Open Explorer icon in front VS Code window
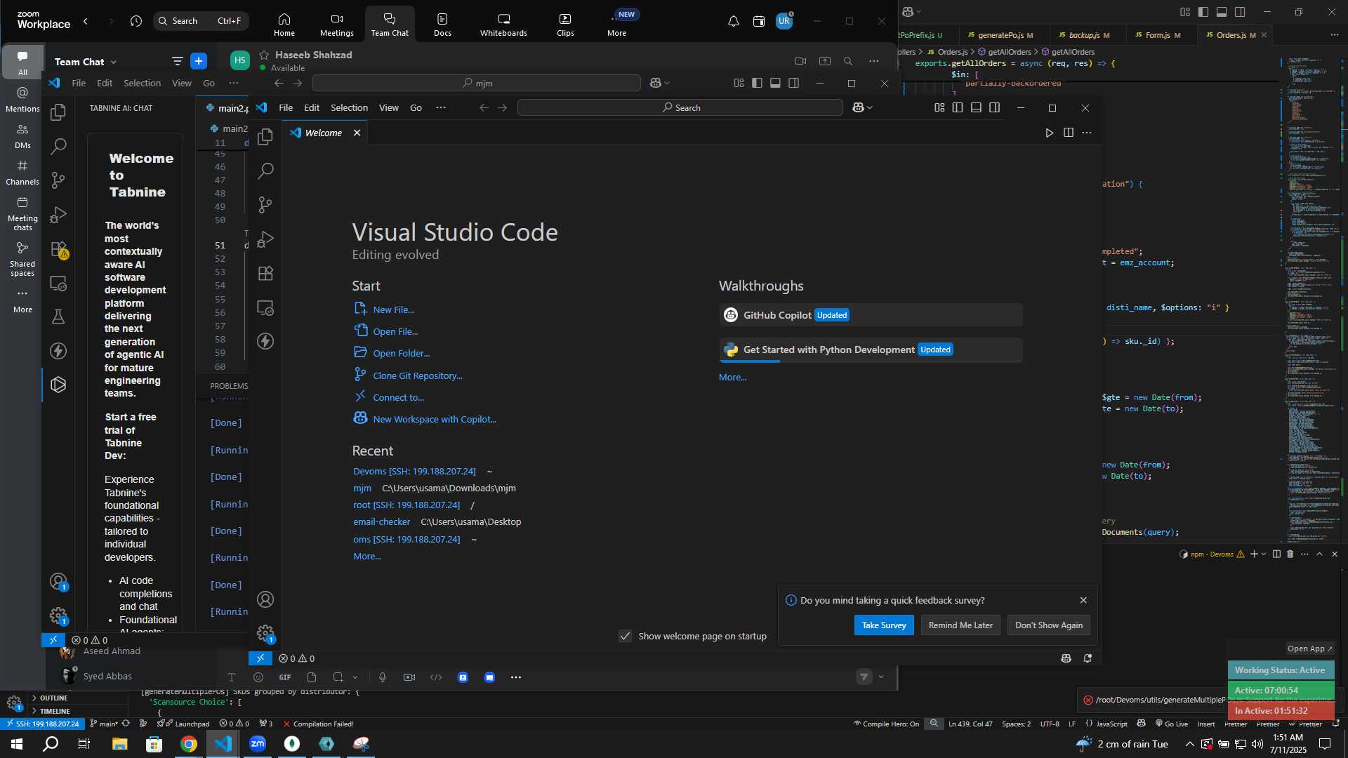 (265, 137)
